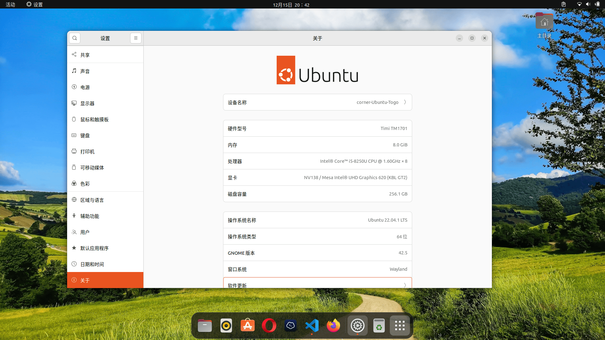Click the star icon beside 默认应用程序
The width and height of the screenshot is (605, 340).
point(74,248)
